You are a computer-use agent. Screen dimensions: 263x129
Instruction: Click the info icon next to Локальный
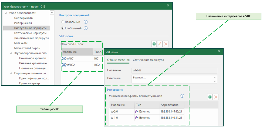pyautogui.click(x=86, y=22)
